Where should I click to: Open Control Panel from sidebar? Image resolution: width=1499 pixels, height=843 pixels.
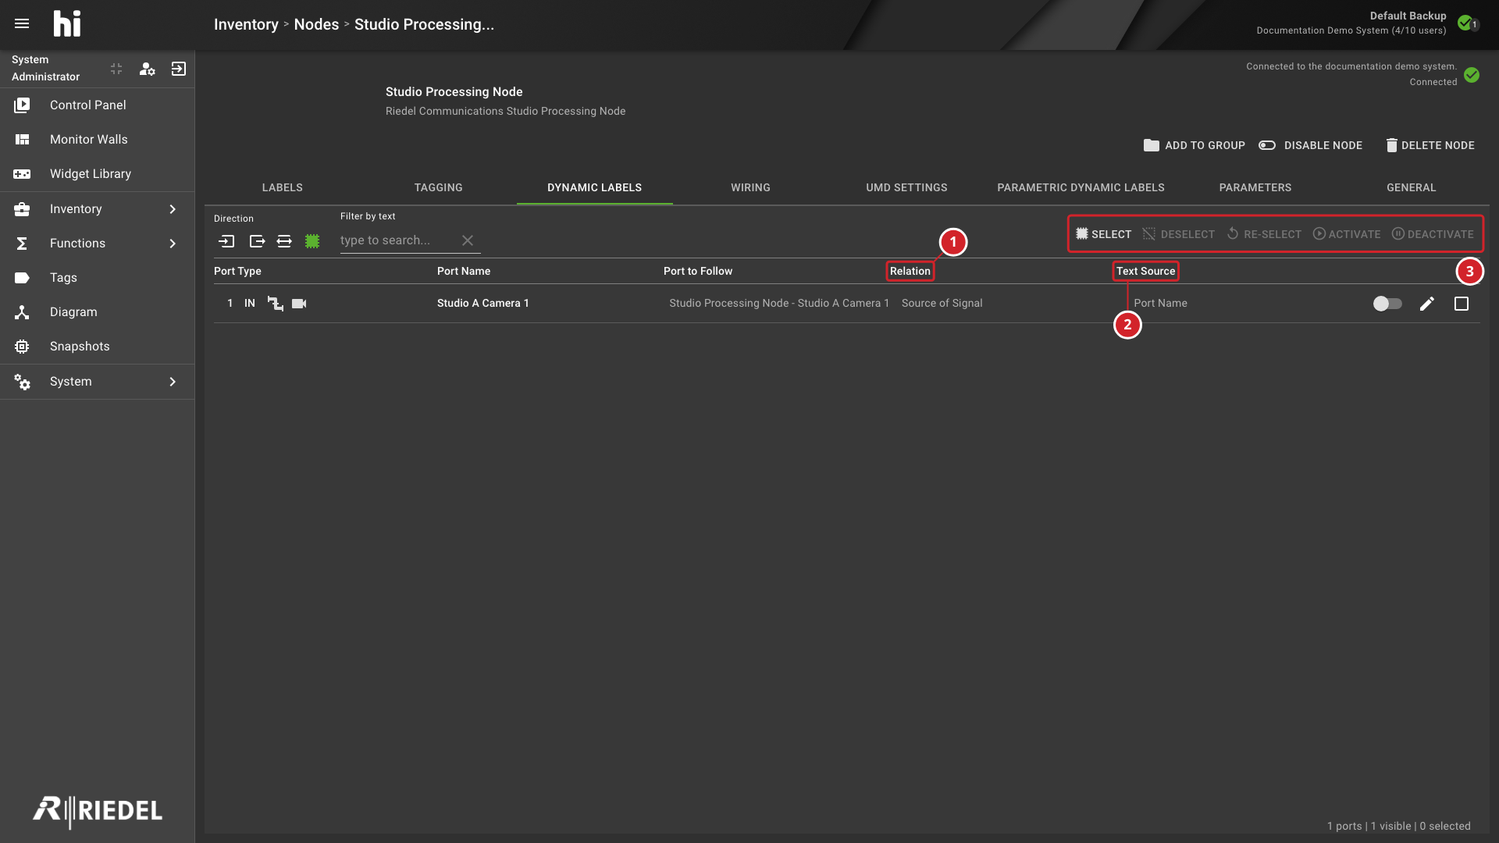[x=98, y=105]
